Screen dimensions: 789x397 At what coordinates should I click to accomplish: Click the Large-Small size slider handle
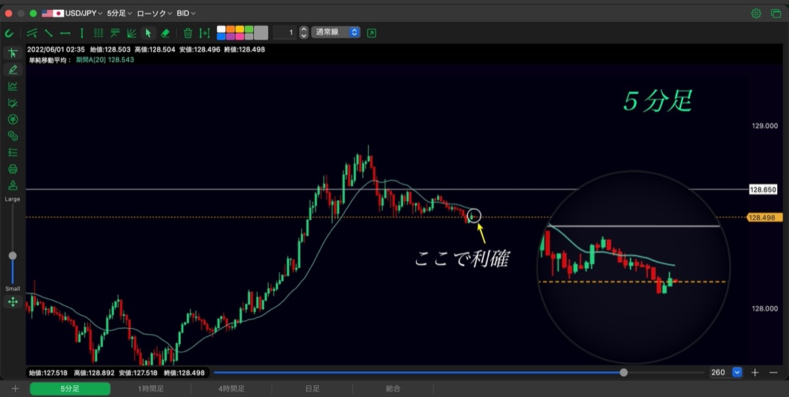(12, 255)
